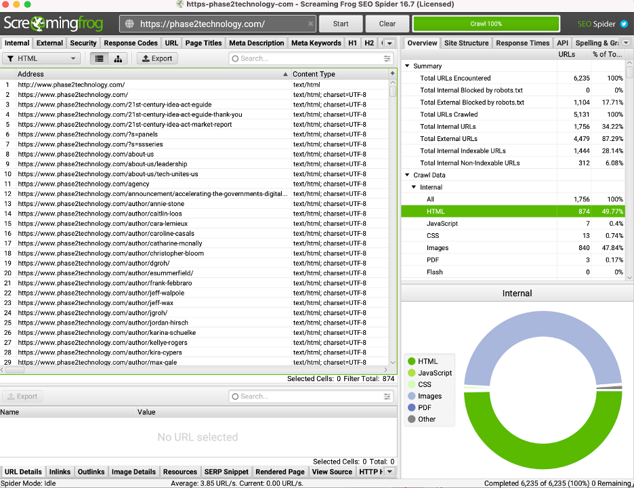Screen dimensions: 634x488
Task: Switch to tree view icon
Action: pos(118,59)
